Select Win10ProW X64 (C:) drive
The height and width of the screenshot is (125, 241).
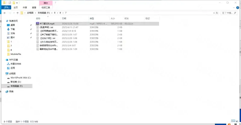click(x=21, y=77)
